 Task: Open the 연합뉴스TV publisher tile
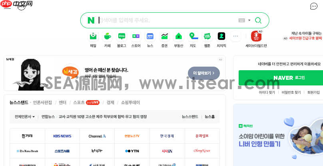[x=132, y=136]
